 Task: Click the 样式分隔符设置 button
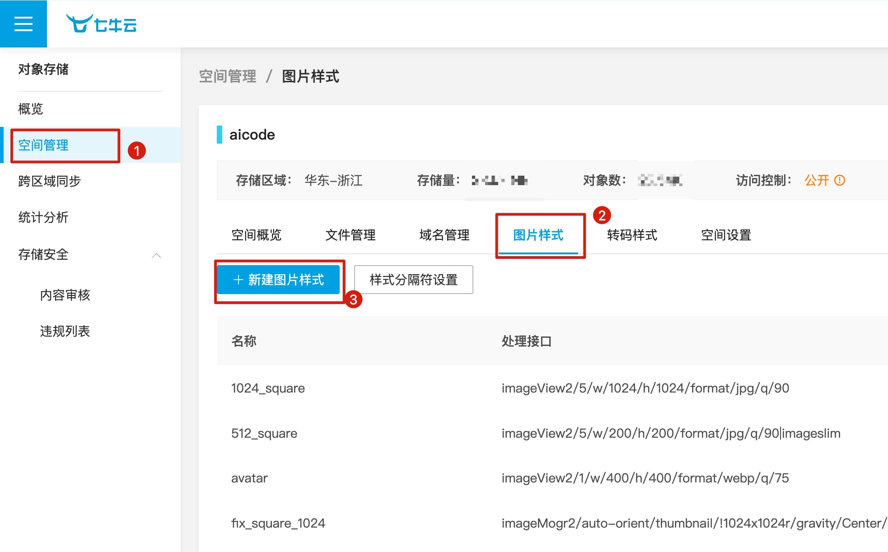coord(413,280)
